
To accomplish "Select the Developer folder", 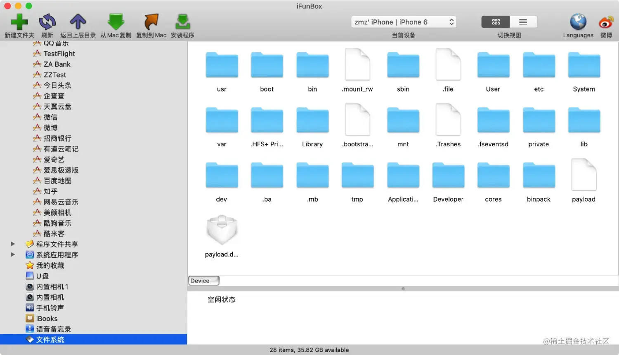I will (448, 175).
